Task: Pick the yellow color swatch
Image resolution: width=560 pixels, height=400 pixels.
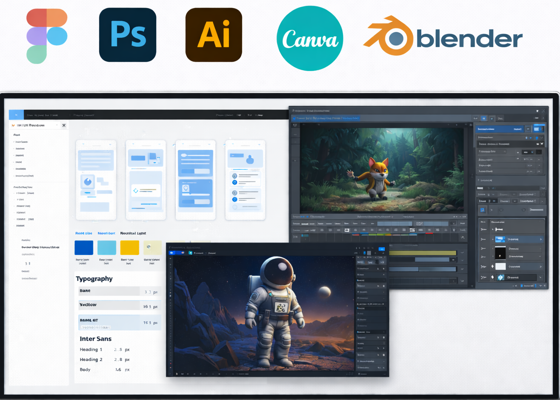Action: 130,248
